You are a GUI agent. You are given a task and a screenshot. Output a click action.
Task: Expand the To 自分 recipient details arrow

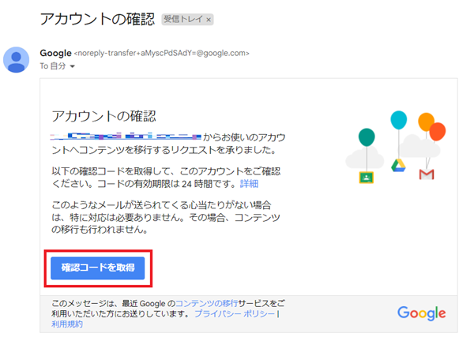[x=72, y=66]
